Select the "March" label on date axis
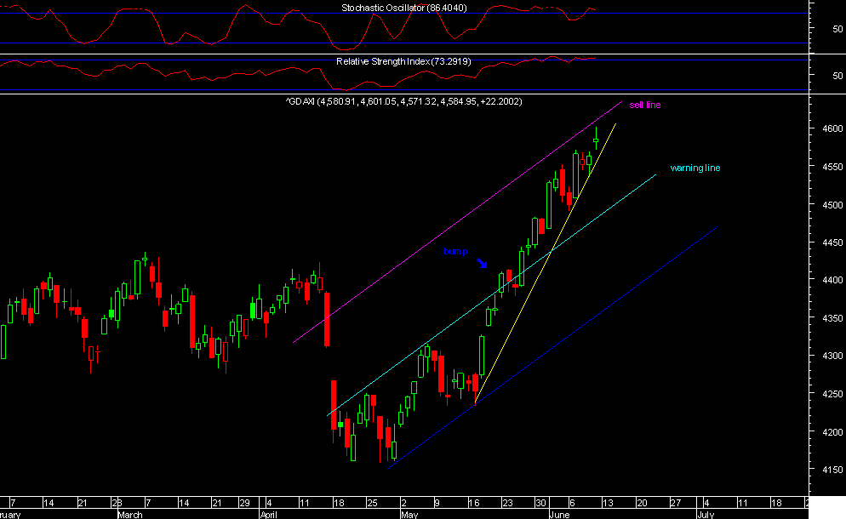846x519 pixels. tap(129, 514)
